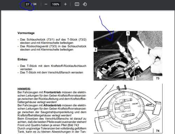
Task: Click the line starting 'Das Rückschlagventil (73/3)'
Action: tap(53, 46)
